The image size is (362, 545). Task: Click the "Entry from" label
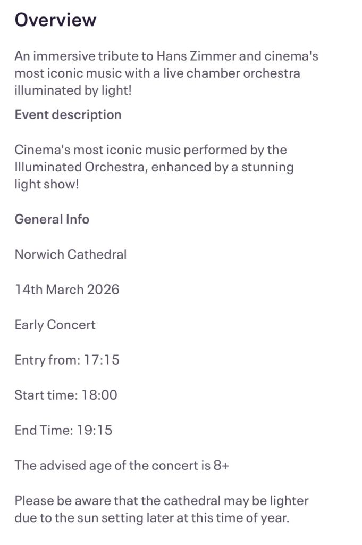coord(47,360)
